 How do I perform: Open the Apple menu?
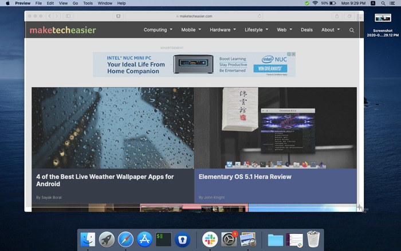tap(7, 3)
